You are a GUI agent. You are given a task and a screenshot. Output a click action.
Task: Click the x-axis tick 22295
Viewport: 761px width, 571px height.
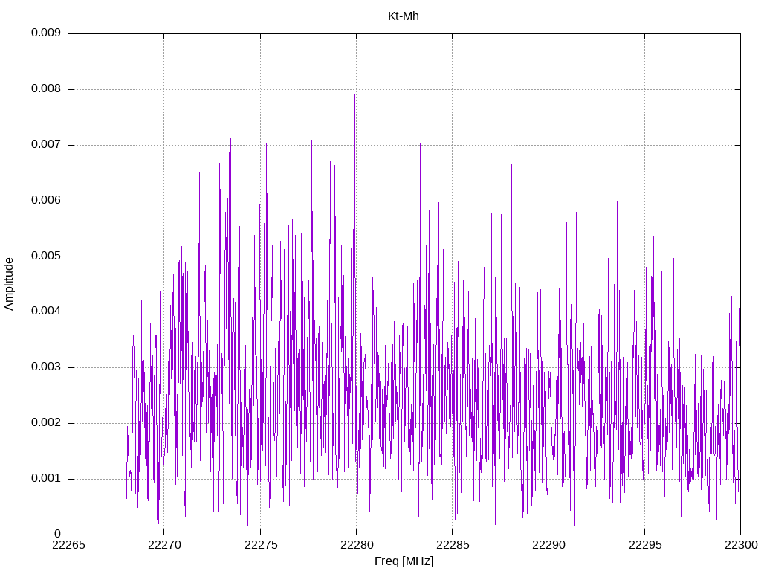pos(645,545)
